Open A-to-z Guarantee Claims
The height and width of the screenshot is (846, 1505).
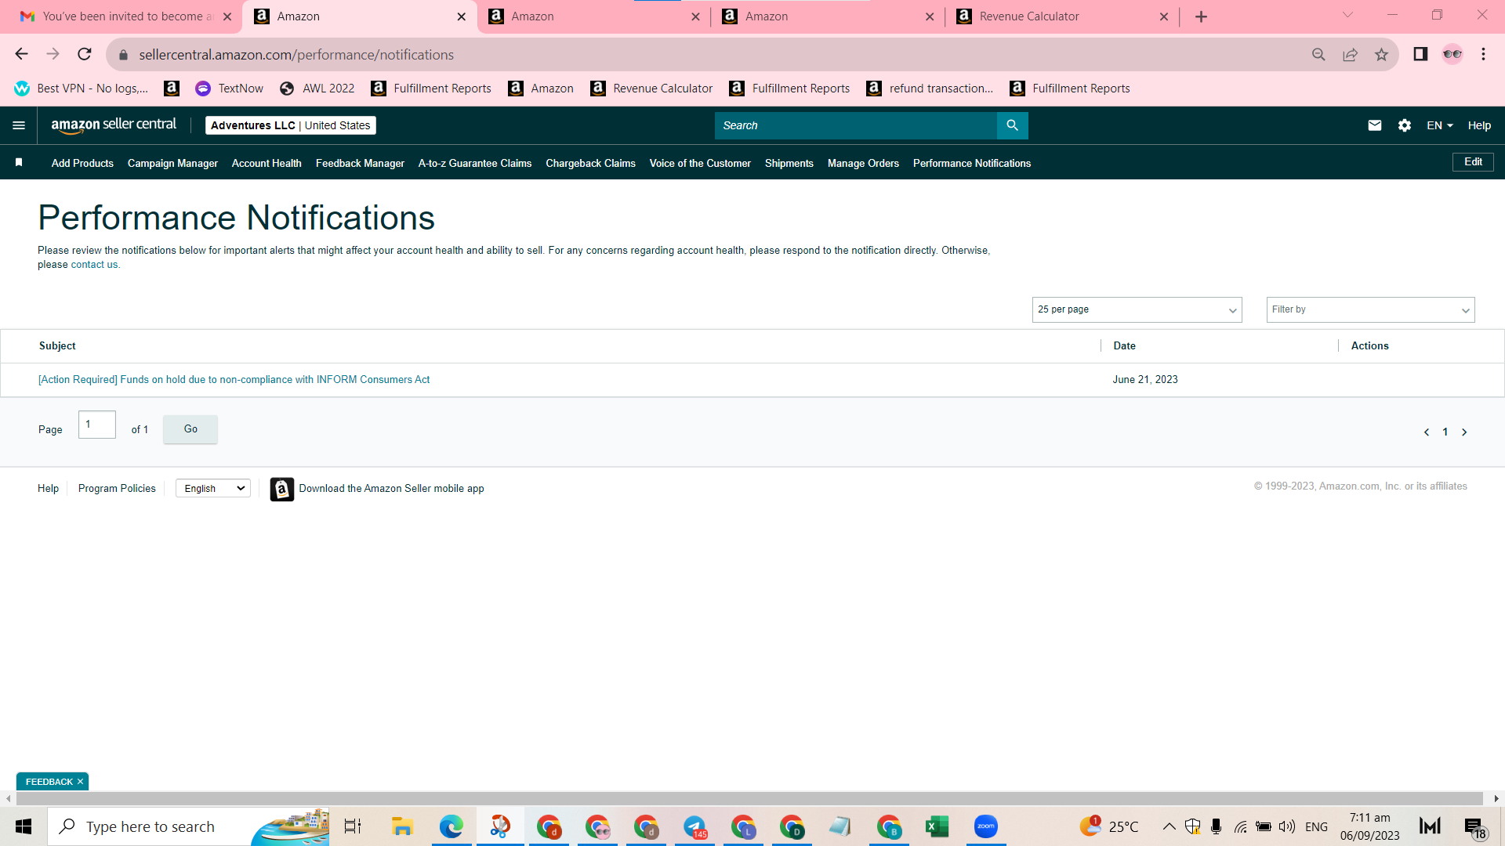click(474, 163)
